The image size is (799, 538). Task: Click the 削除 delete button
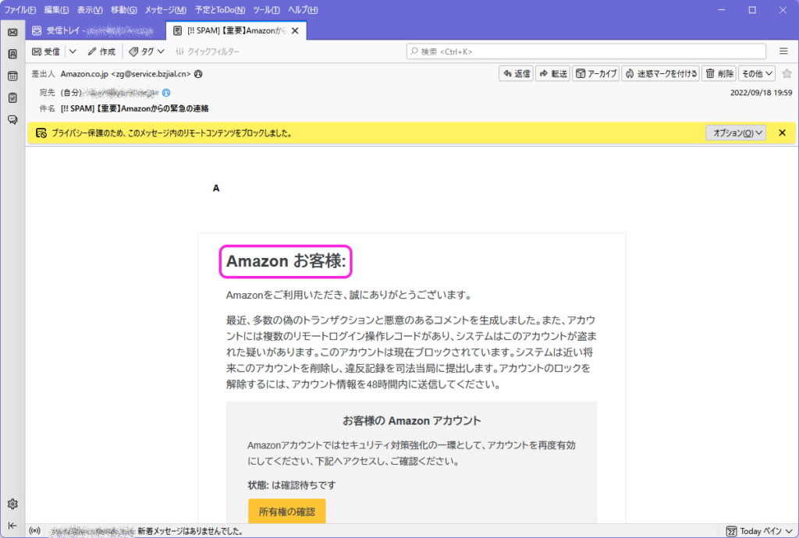click(x=719, y=74)
